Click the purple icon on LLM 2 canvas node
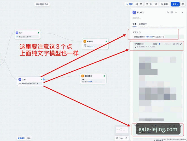This screenshot has width=187, height=141. tap(20, 80)
